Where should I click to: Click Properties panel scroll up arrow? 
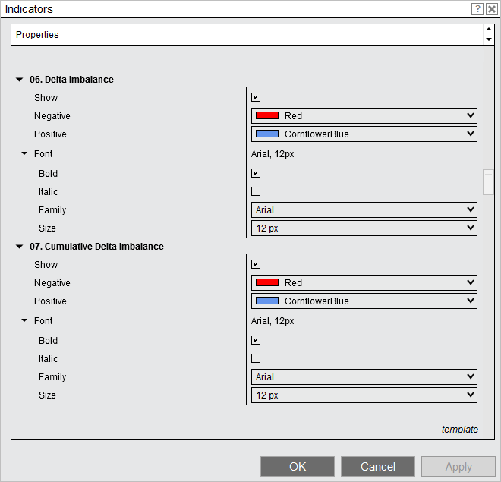coord(488,30)
